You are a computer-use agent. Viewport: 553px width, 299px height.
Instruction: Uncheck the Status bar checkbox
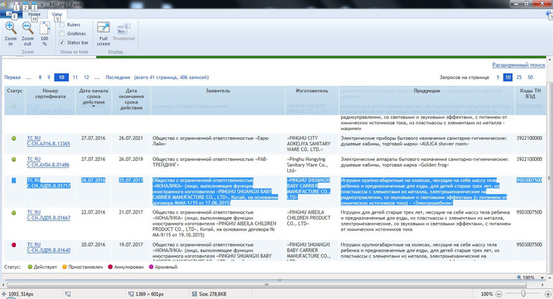[x=62, y=42]
